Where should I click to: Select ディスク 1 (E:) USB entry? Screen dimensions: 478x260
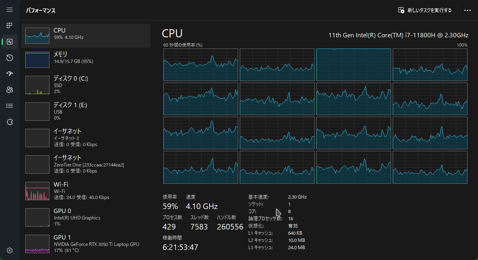coord(86,111)
